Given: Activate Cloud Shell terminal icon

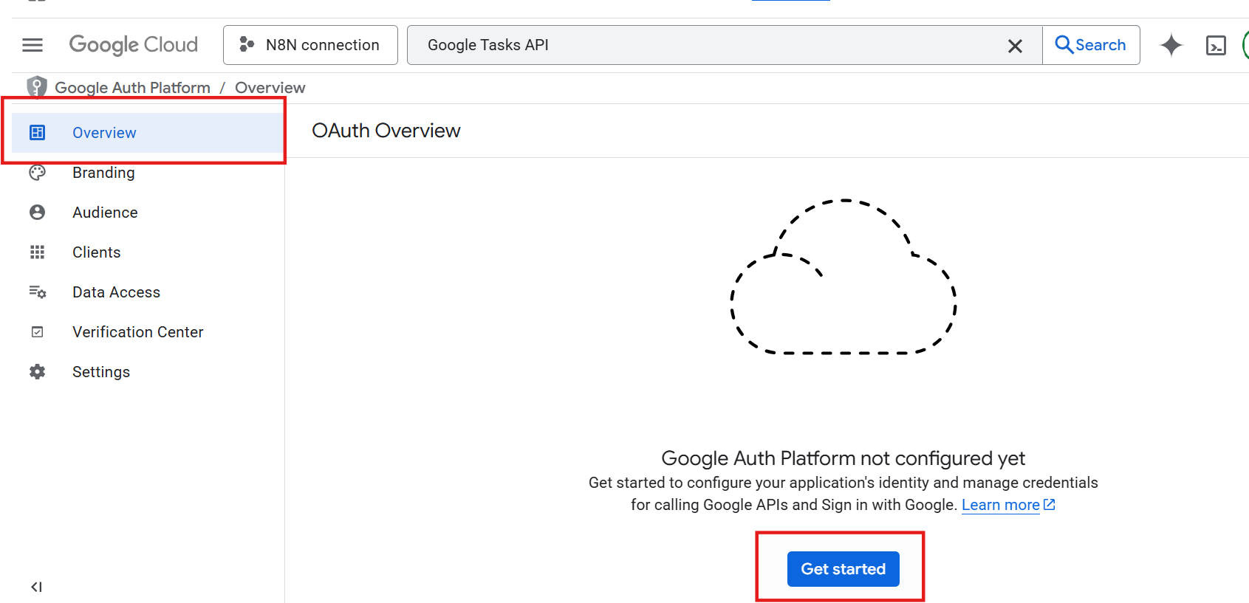Looking at the screenshot, I should point(1216,46).
